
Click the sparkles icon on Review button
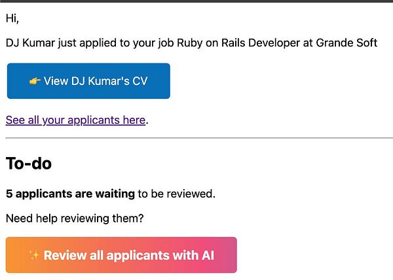coord(34,255)
